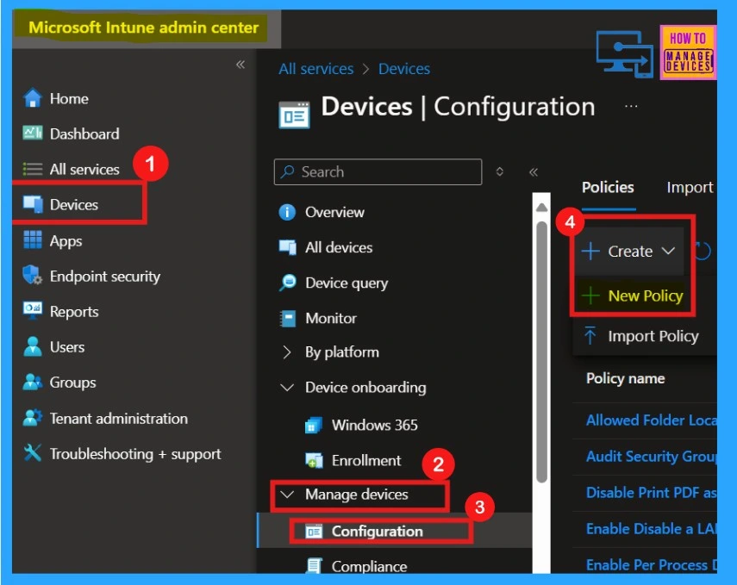Viewport: 737px width, 585px height.
Task: Click the Users person icon
Action: pyautogui.click(x=33, y=346)
